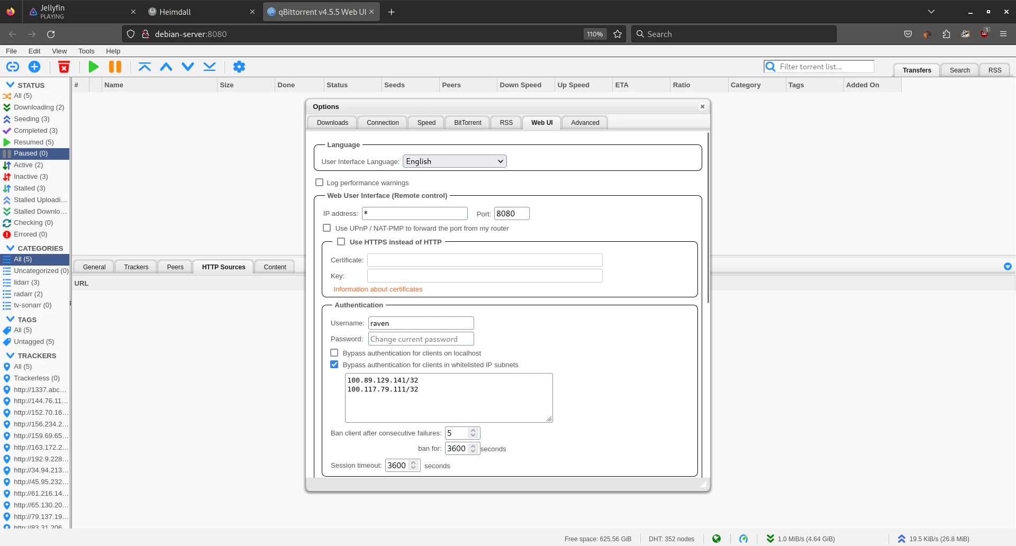Click the move down queue arrow icon
This screenshot has height=546, width=1016.
pos(188,67)
